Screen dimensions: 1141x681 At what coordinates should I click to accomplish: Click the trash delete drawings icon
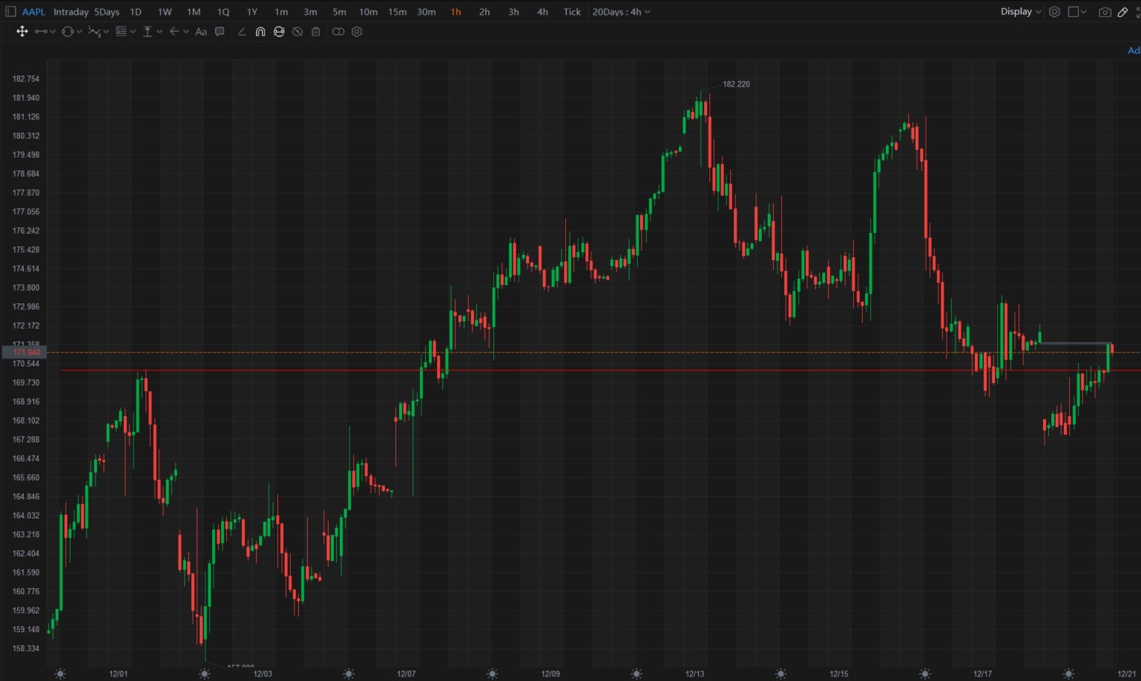(x=316, y=31)
